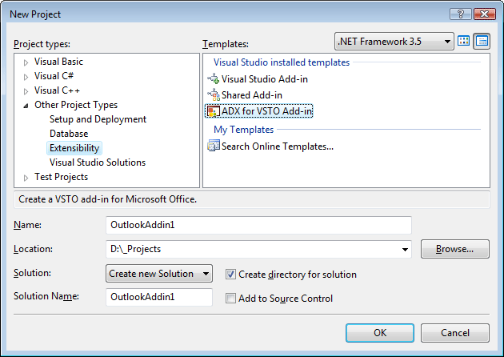504x357 pixels.
Task: Switch templates to large icons view
Action: [463, 41]
